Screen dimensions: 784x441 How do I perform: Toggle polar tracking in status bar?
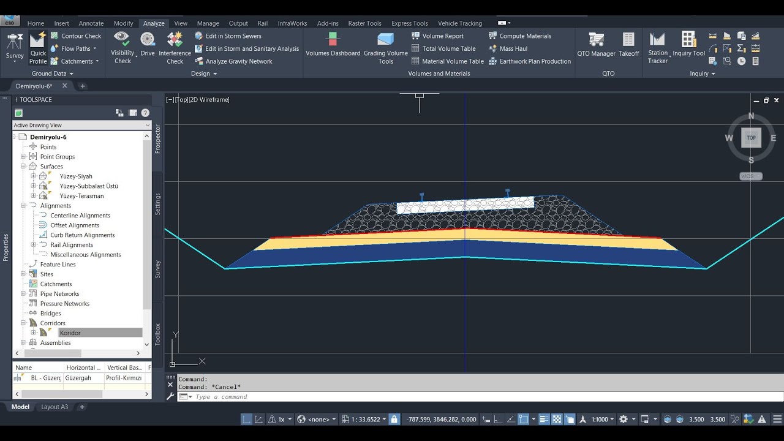point(511,420)
